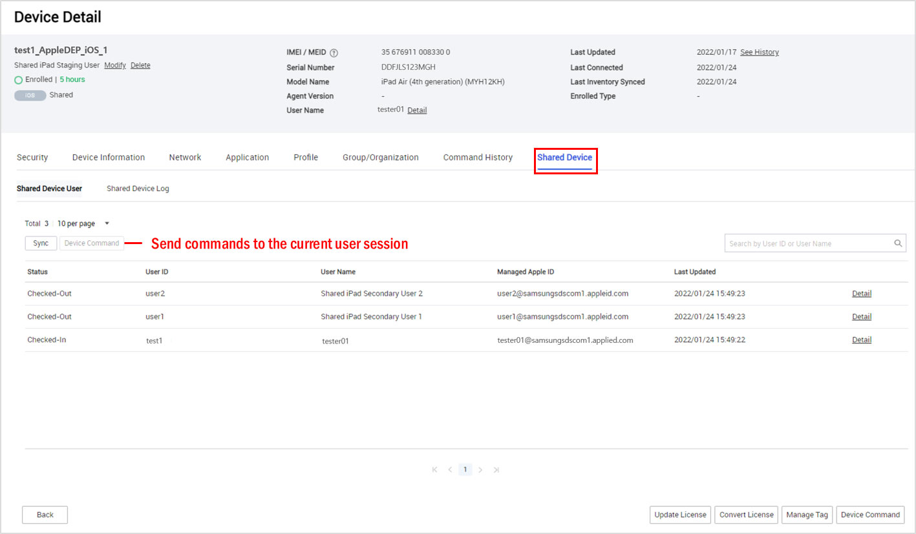Expand the per-page selector arrow
The image size is (916, 534).
[x=106, y=223]
